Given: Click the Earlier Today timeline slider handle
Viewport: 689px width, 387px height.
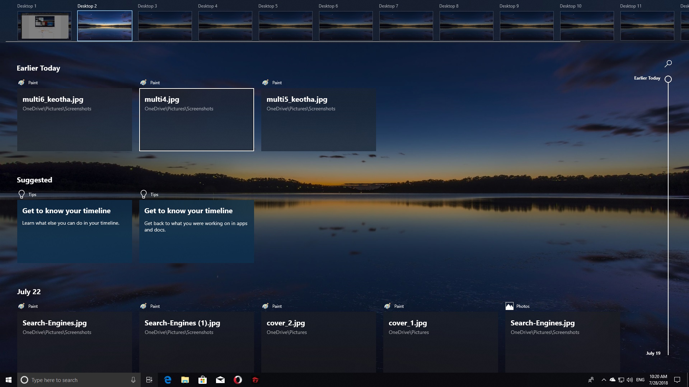Looking at the screenshot, I should point(668,79).
